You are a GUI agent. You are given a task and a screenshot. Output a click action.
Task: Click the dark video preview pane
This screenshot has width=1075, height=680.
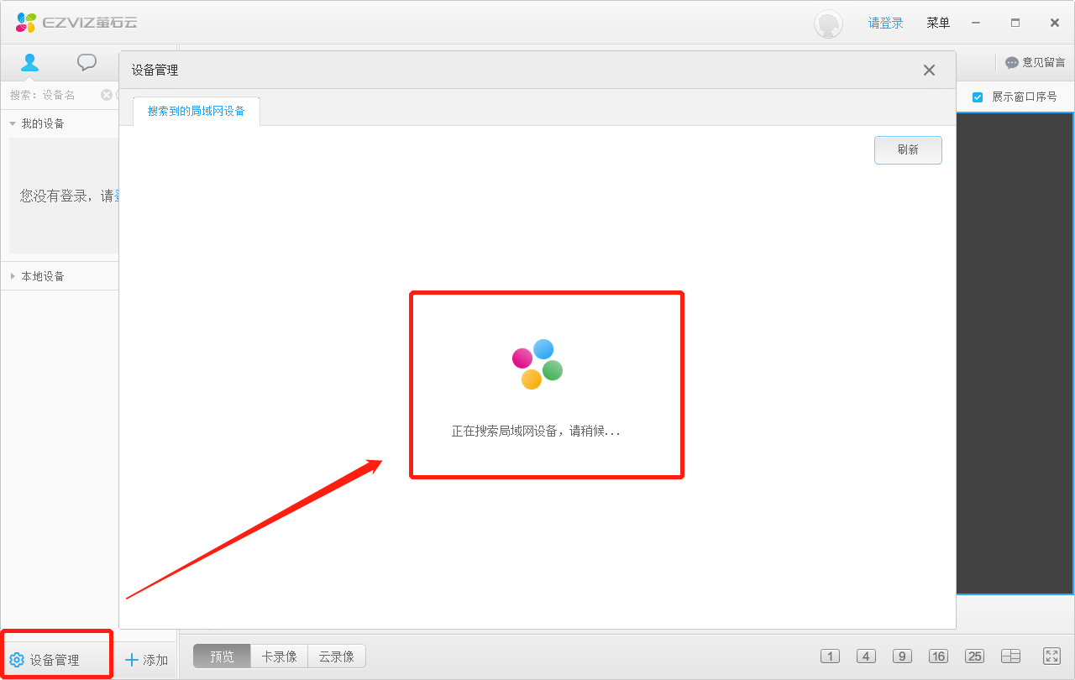tap(1015, 353)
